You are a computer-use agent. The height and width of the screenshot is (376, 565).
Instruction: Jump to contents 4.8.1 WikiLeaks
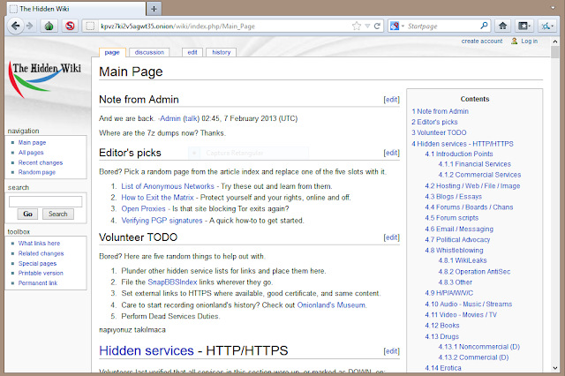pyautogui.click(x=463, y=260)
